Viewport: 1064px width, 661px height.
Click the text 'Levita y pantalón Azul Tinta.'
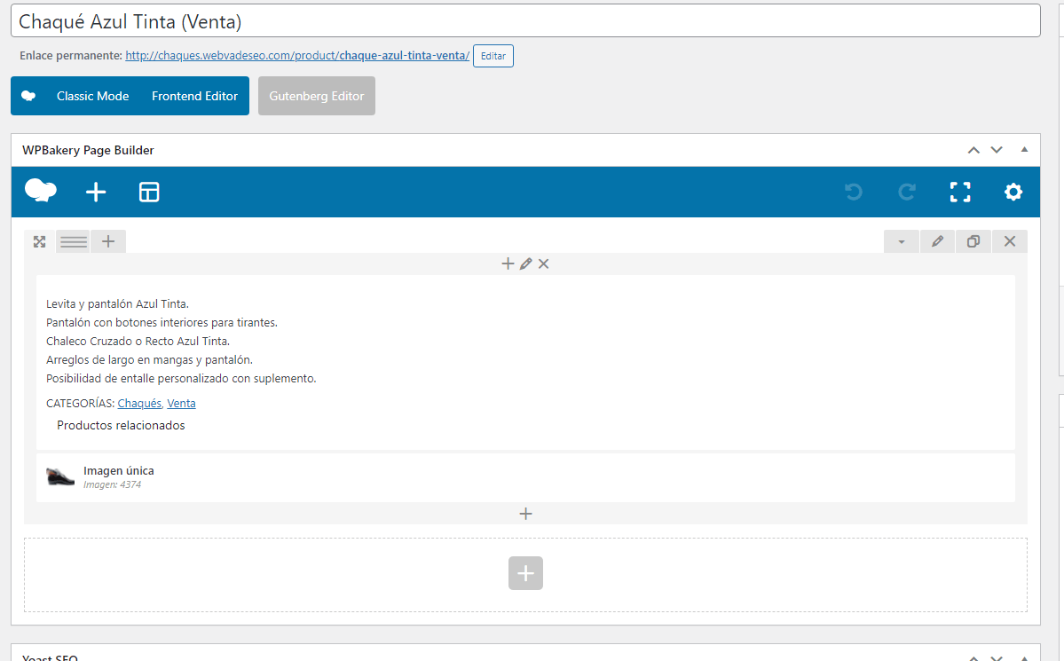click(117, 304)
